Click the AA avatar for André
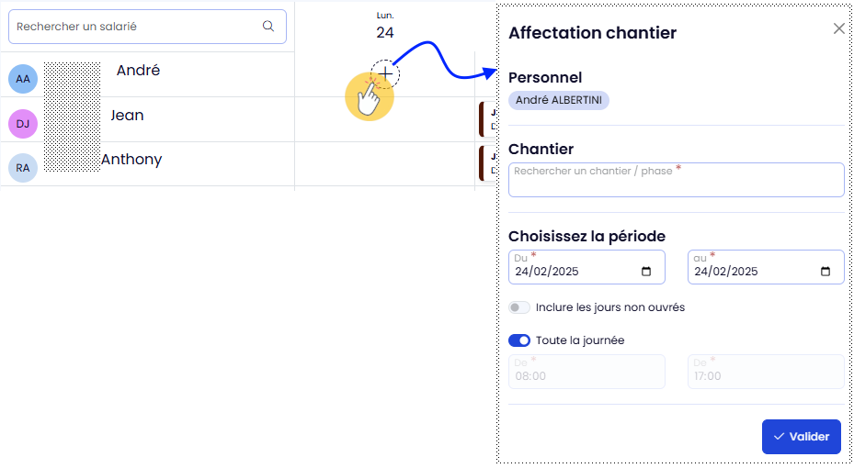This screenshot has width=854, height=468. pyautogui.click(x=23, y=79)
